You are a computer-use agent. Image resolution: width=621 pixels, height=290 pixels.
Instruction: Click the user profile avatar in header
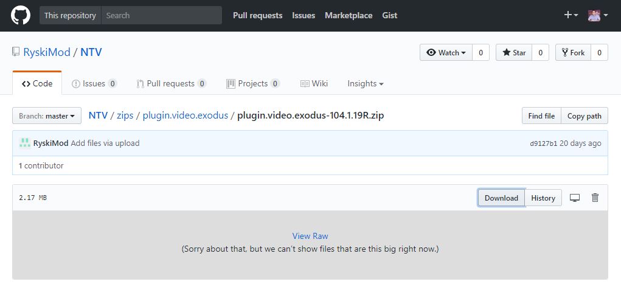[x=594, y=15]
